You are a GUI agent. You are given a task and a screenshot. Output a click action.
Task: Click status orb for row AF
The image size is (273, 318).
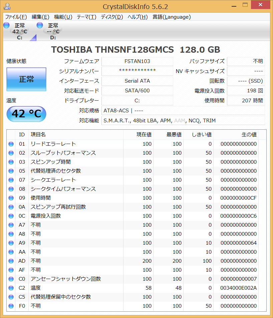click(11, 270)
